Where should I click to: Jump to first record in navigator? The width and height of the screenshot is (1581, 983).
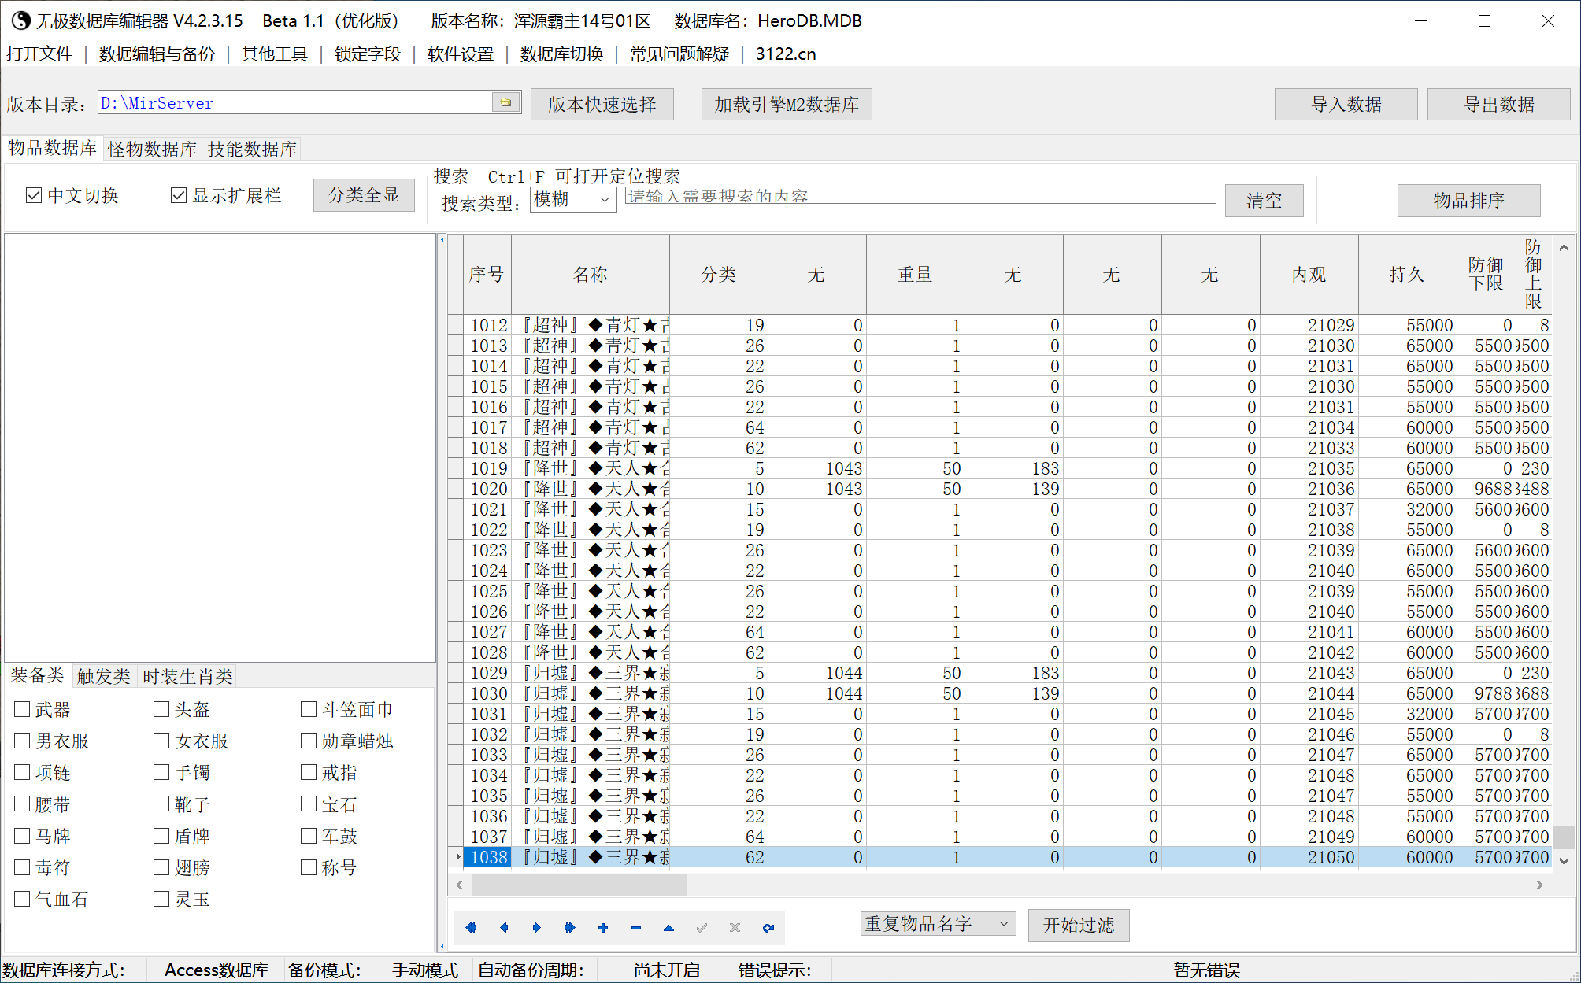(x=471, y=928)
